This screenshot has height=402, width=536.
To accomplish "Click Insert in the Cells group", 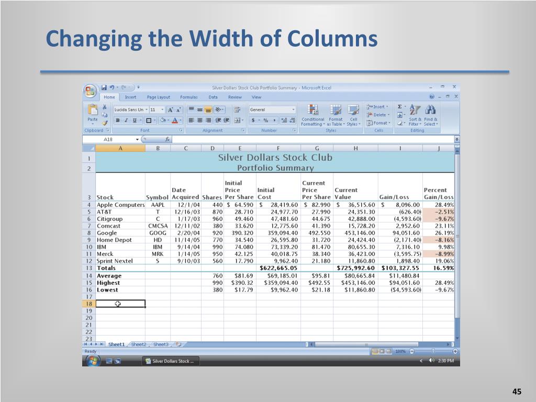I will (x=377, y=107).
